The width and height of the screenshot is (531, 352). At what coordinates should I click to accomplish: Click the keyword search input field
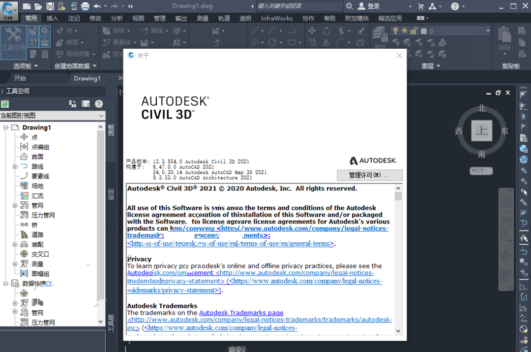pos(300,6)
